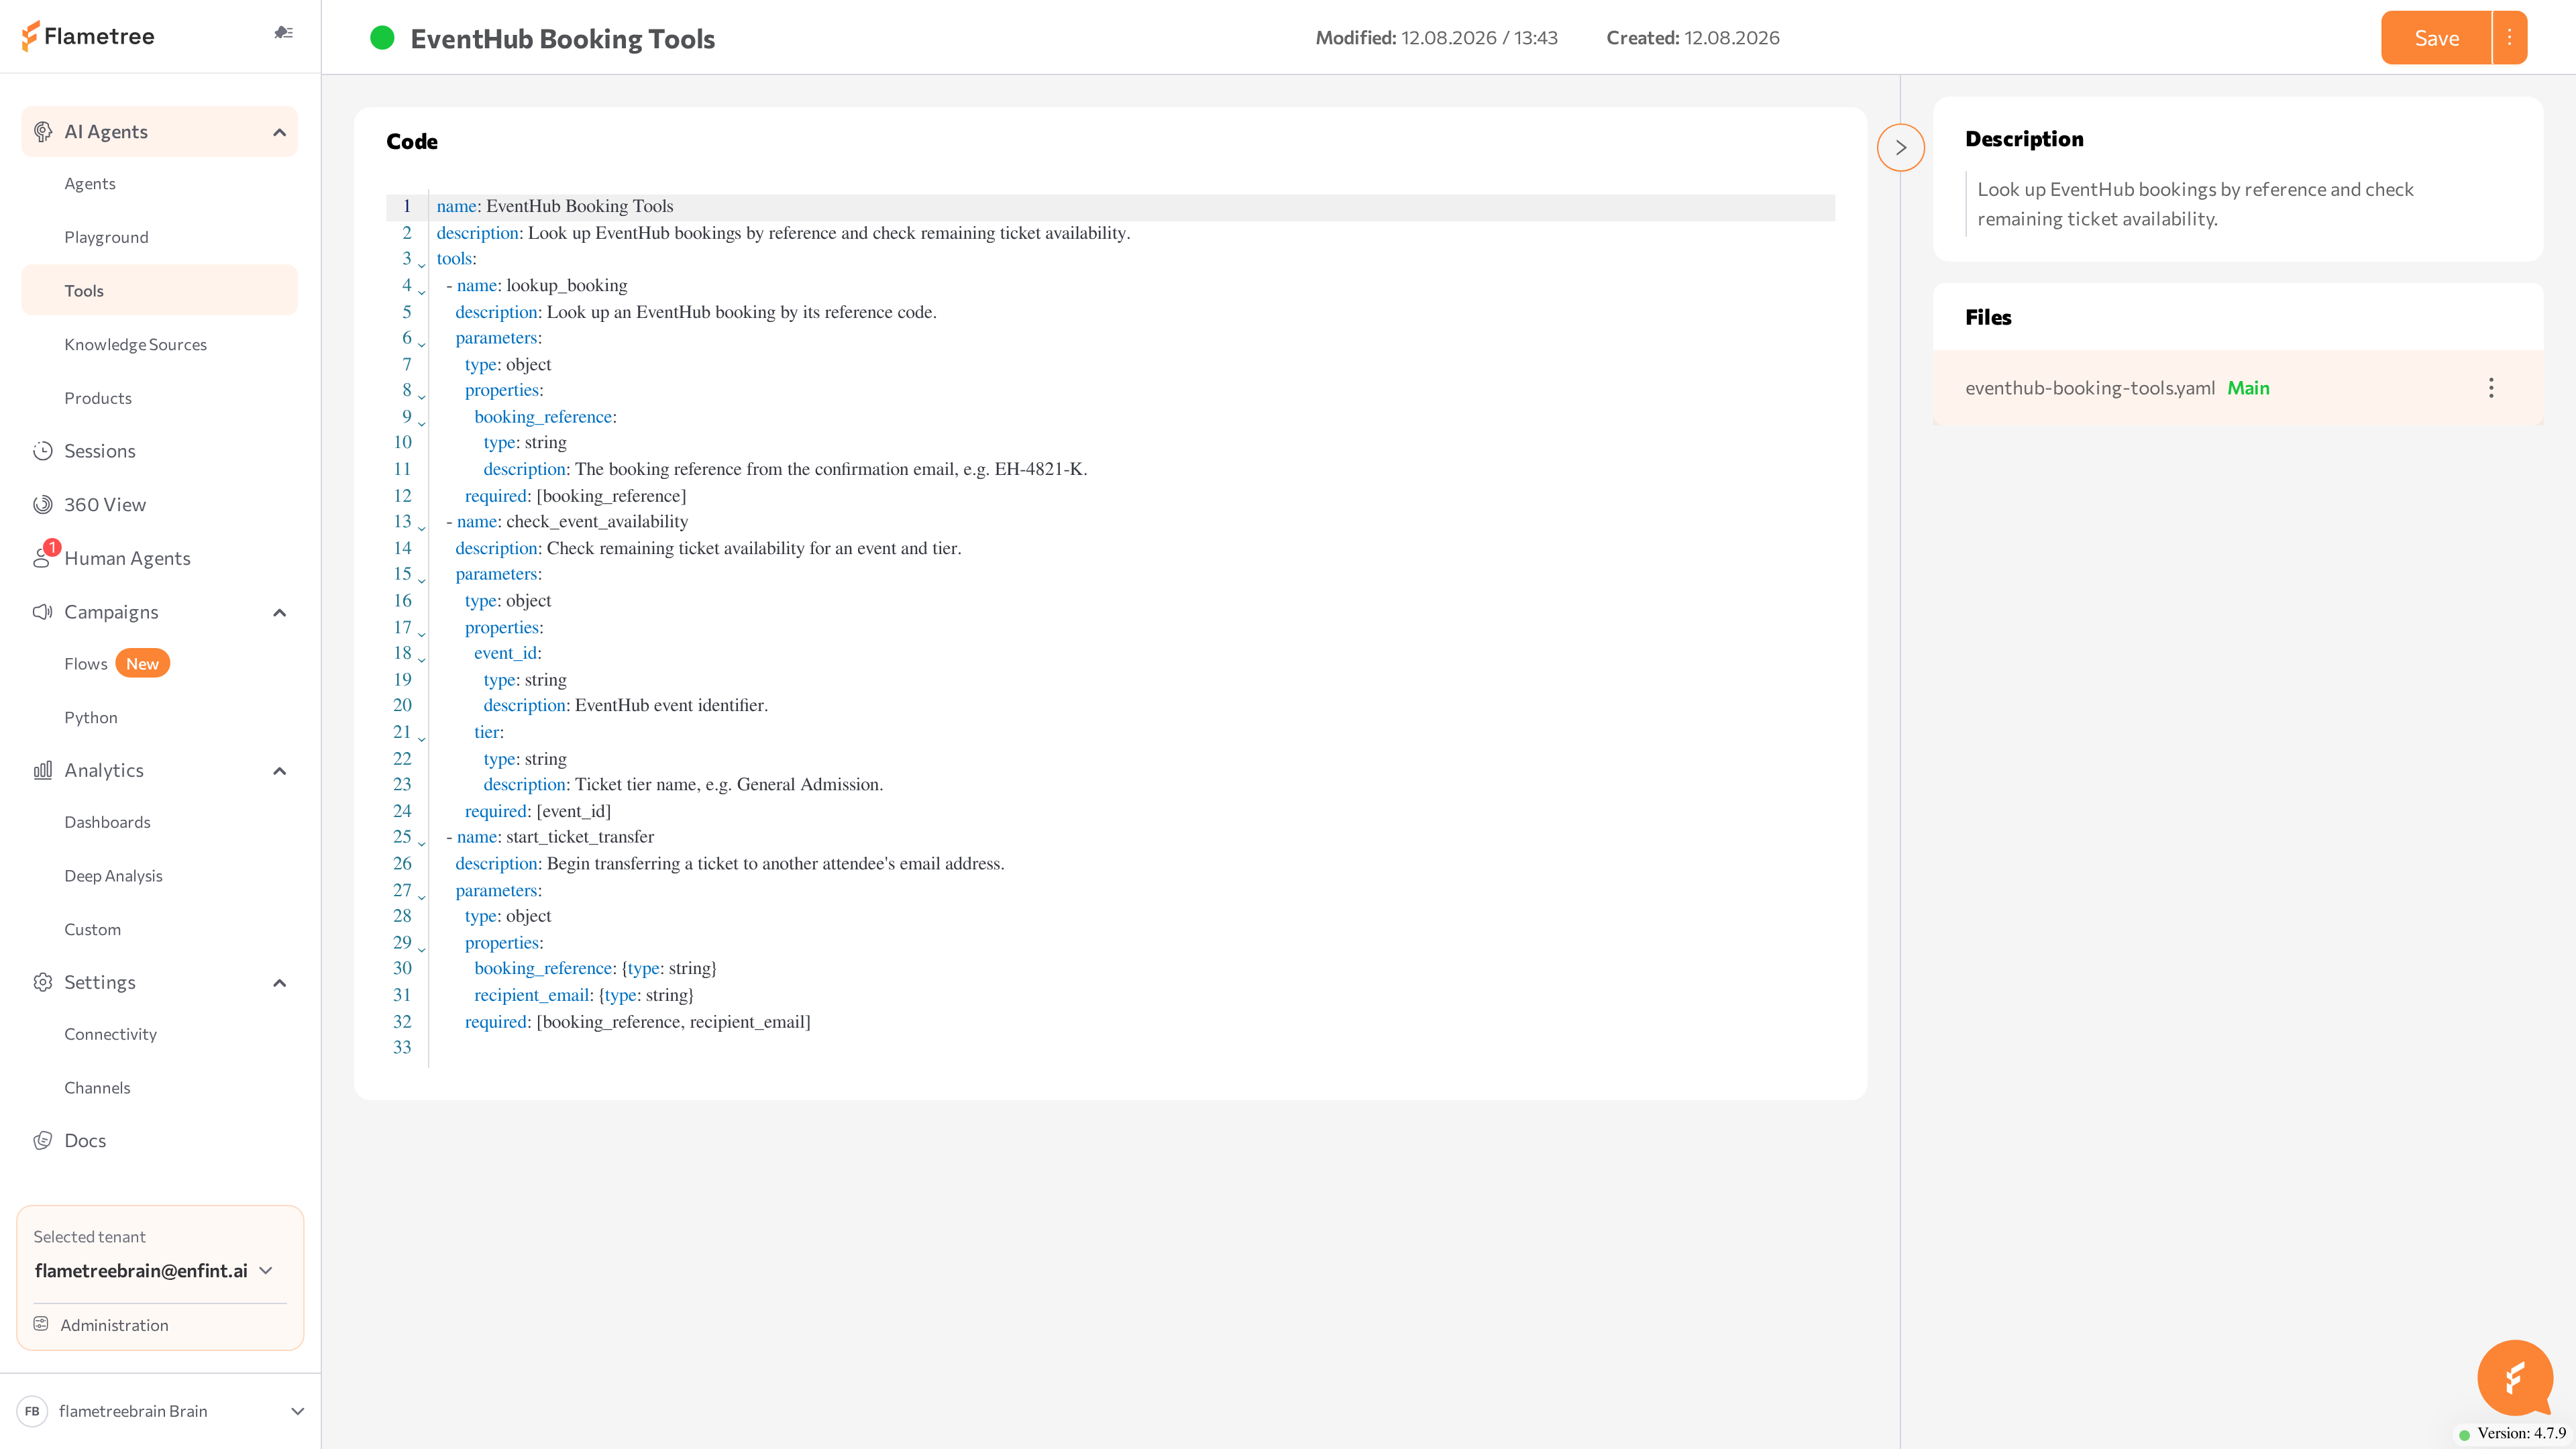Viewport: 2576px width, 1449px height.
Task: Click the description text in right panel
Action: pyautogui.click(x=2195, y=204)
